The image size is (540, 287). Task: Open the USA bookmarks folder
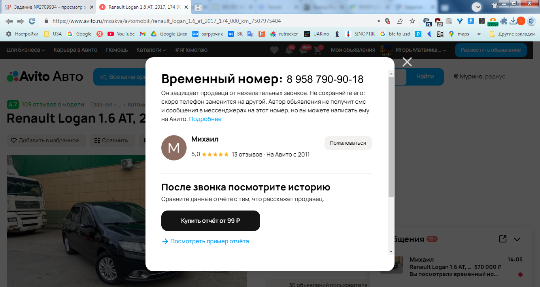tap(53, 34)
